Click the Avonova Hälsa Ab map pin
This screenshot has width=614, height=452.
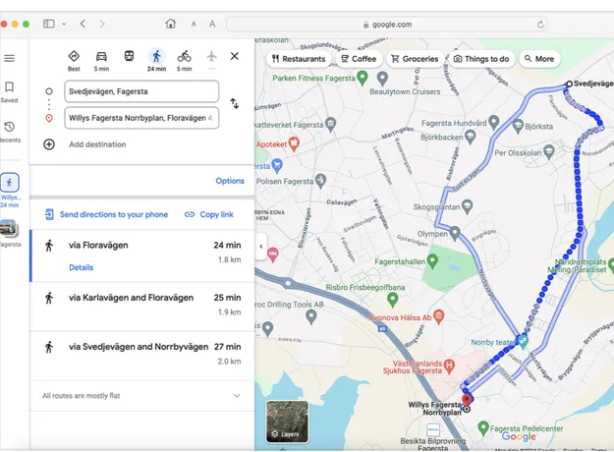(x=439, y=316)
